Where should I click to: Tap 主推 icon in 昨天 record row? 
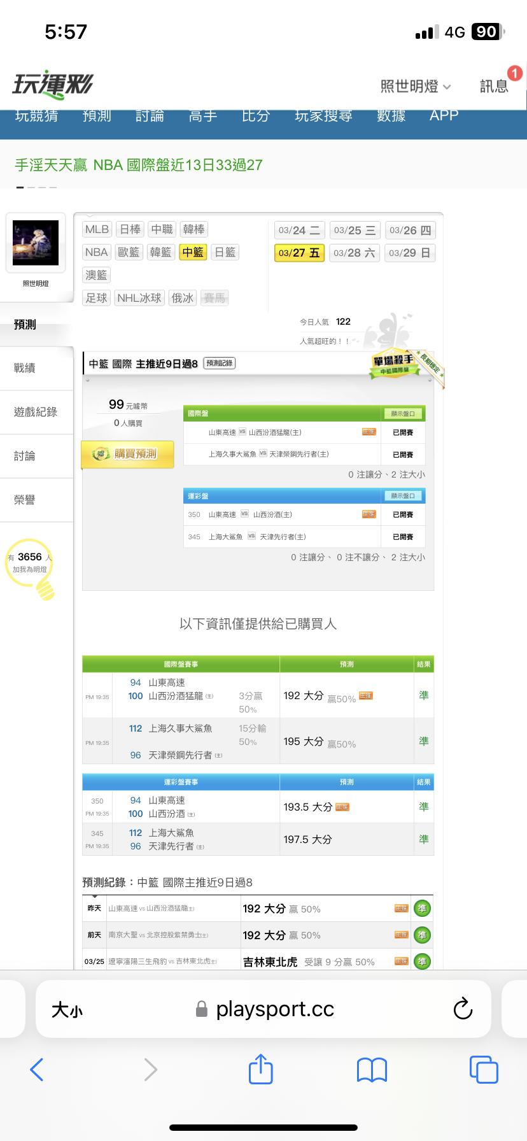point(401,909)
